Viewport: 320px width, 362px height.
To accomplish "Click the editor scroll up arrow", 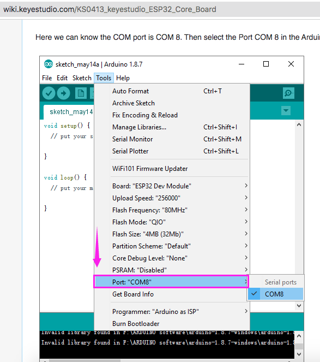I will 299,125.
